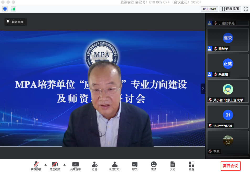Open the invite participants icon
The image size is (250, 172).
(x=94, y=166)
